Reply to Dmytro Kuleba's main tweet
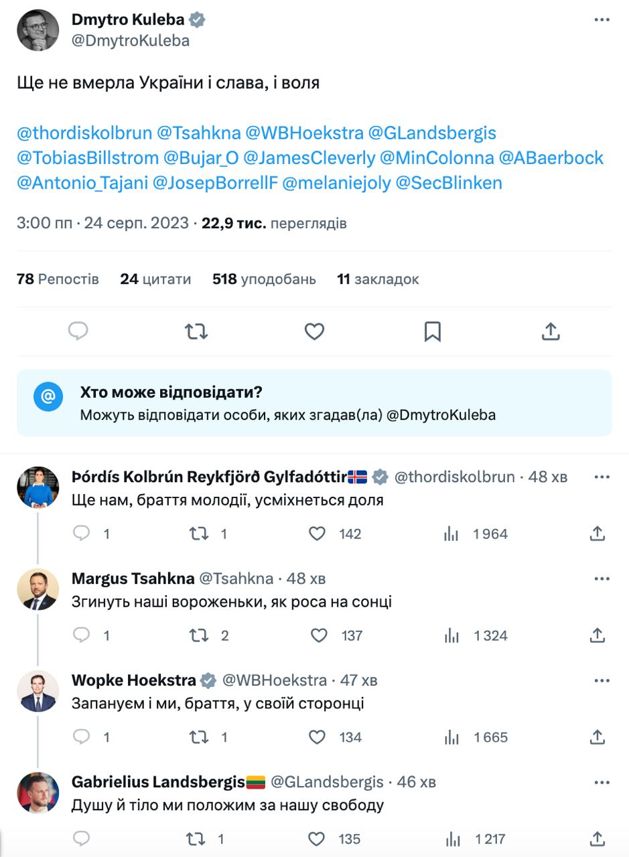 click(x=79, y=331)
